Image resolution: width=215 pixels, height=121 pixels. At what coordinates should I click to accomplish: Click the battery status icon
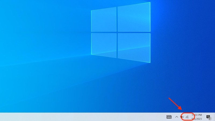182,117
